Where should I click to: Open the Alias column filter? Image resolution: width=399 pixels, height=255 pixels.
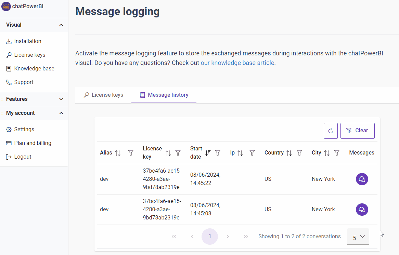130,153
